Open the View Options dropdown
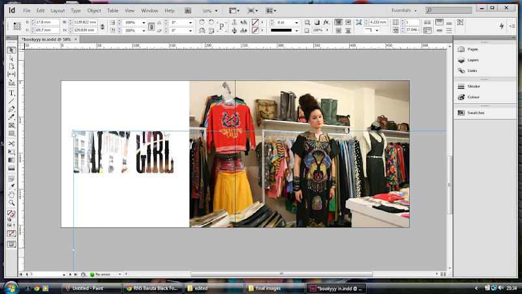This screenshot has width=522, height=294. 234,10
